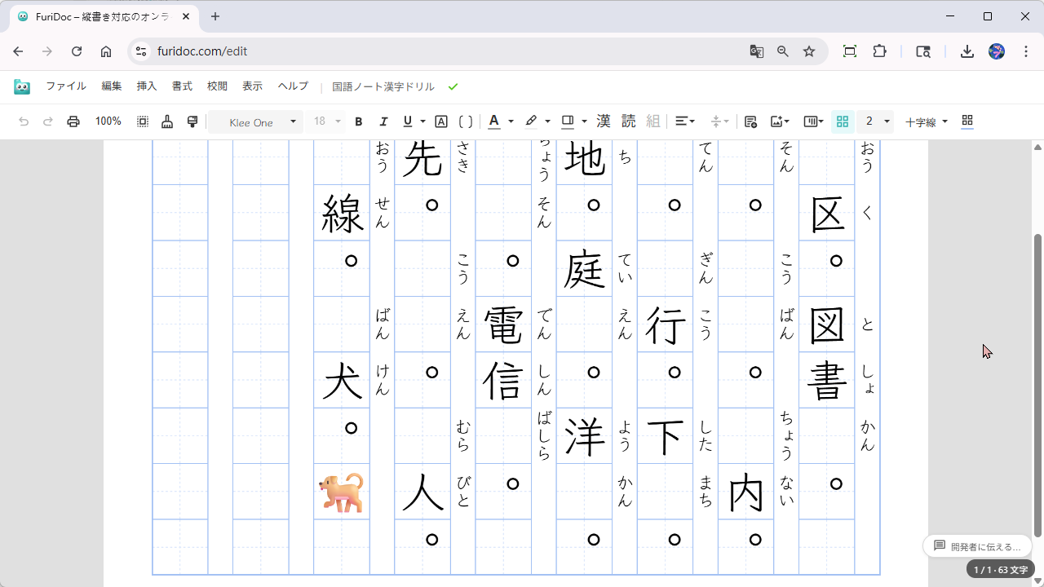This screenshot has width=1044, height=587.
Task: Click the 開発者に伝える feedback button
Action: point(977,546)
